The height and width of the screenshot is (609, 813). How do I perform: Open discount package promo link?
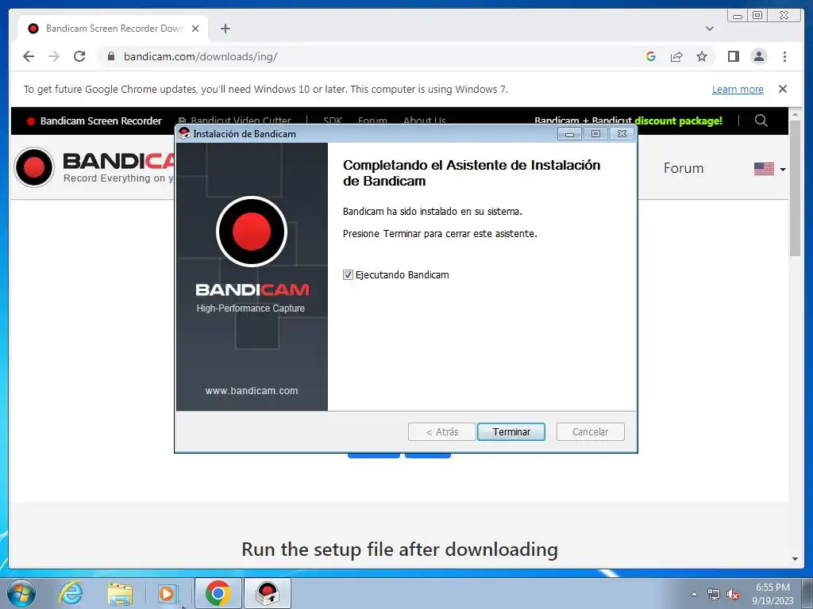(628, 121)
